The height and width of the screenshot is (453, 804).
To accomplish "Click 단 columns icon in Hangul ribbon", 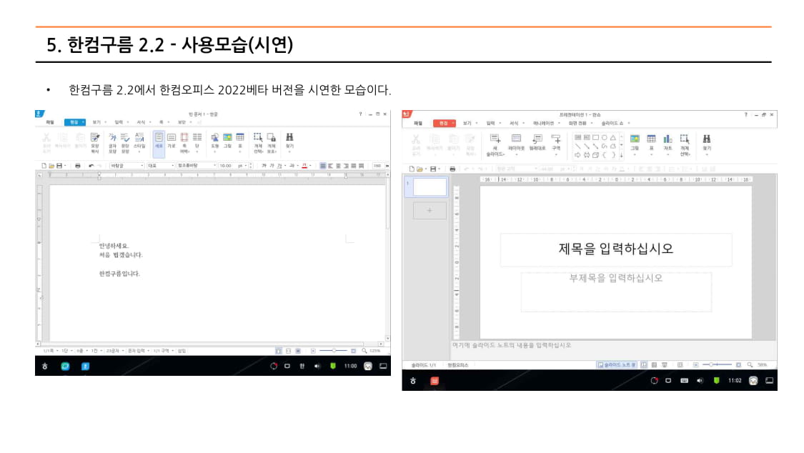I will click(x=197, y=141).
